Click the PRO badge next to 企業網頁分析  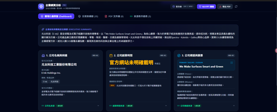pyautogui.click(x=64, y=5)
